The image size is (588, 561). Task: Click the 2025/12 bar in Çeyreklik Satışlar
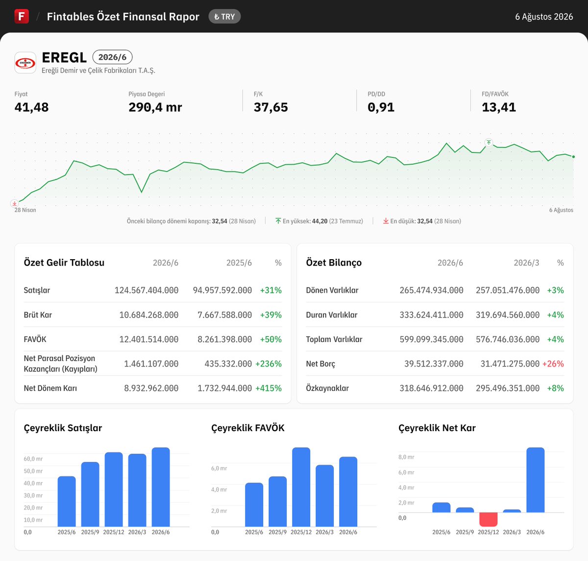point(114,489)
